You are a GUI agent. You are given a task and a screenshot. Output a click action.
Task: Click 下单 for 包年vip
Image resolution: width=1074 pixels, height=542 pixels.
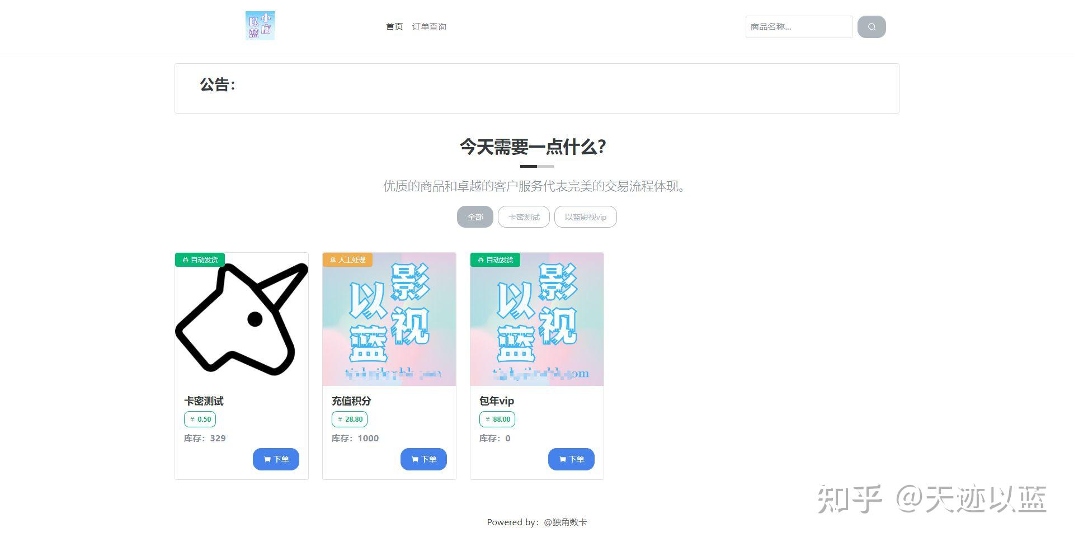(571, 459)
